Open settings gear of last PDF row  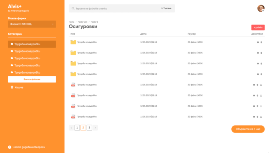click(x=254, y=117)
